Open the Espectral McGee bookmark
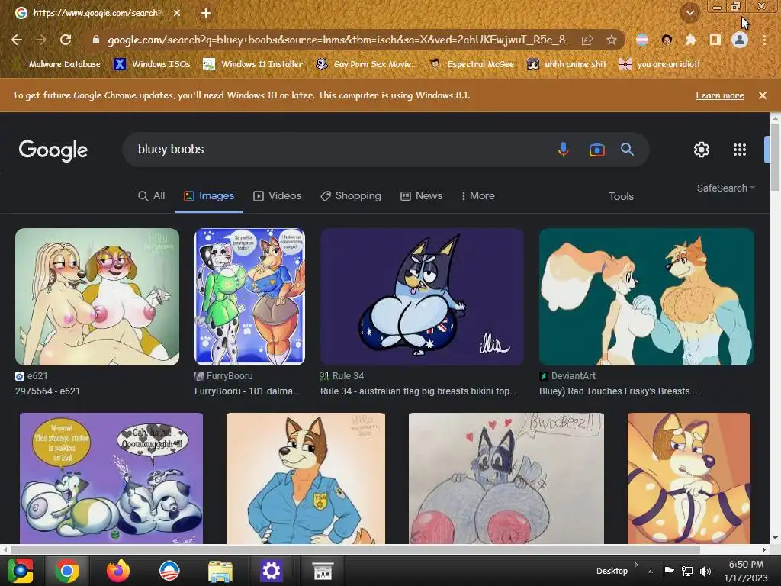781x586 pixels. click(x=471, y=64)
